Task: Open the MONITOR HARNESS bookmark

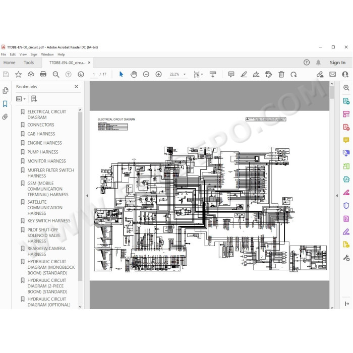Action: (46, 161)
